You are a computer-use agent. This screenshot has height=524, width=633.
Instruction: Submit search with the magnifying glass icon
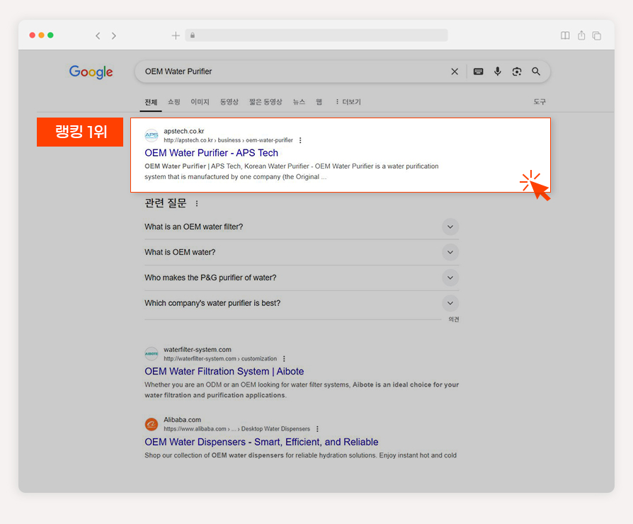point(536,72)
